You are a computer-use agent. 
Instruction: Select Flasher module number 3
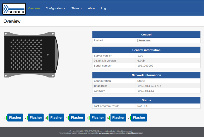click(x=56, y=118)
